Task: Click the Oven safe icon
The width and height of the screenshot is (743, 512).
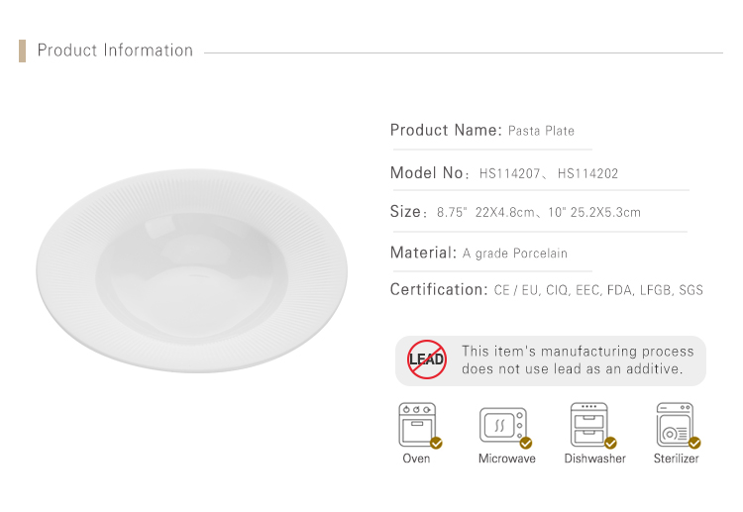Action: click(417, 425)
